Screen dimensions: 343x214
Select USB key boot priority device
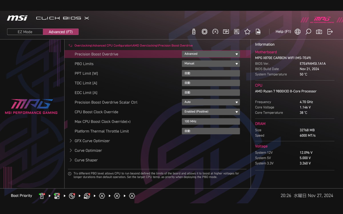42,196
